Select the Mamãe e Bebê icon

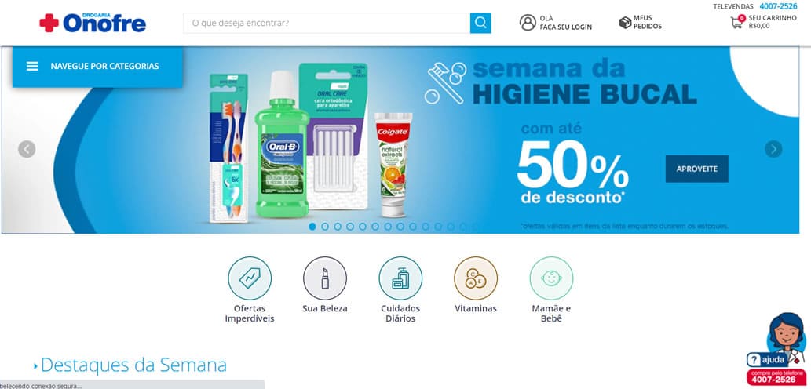point(551,278)
